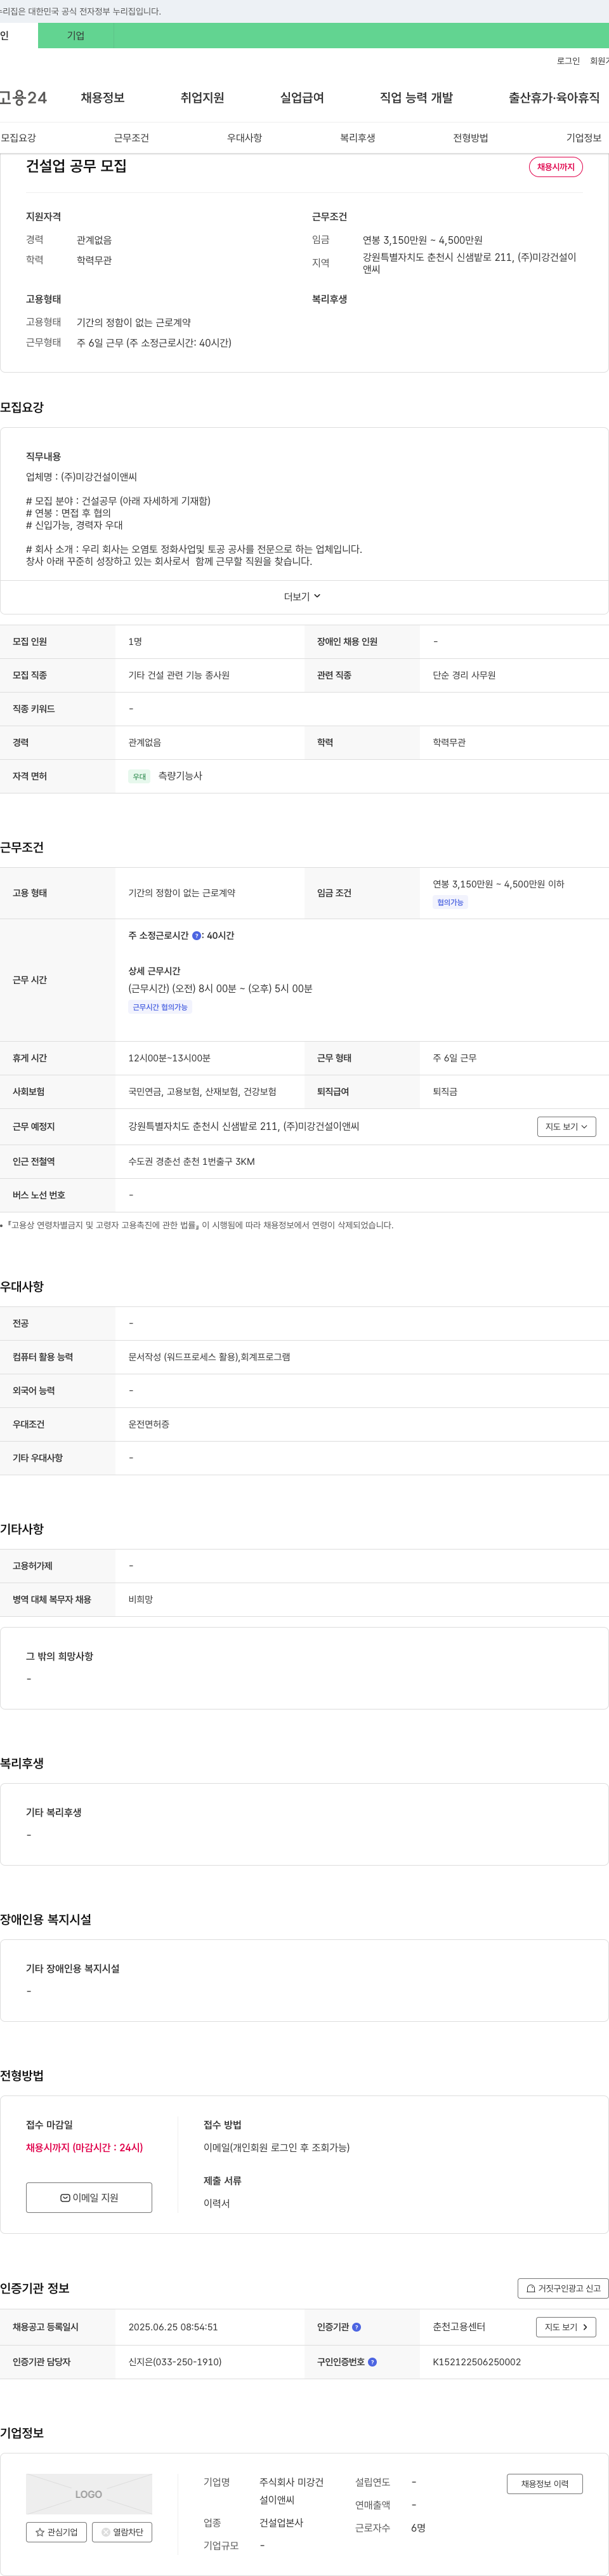Click the 고용24 logo

point(23,98)
